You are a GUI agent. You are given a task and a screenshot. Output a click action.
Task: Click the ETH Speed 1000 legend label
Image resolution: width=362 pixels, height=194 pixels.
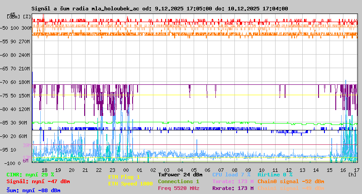[130, 184]
